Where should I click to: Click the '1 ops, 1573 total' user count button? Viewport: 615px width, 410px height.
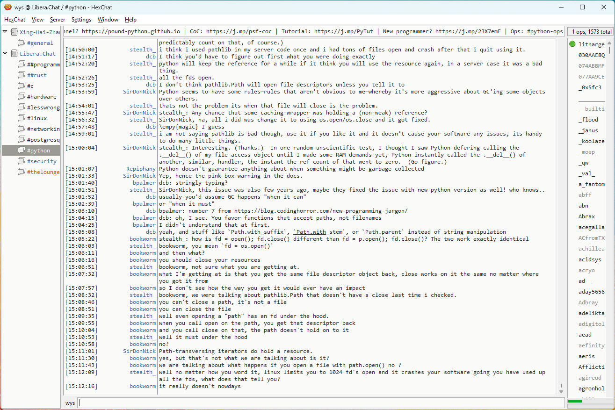(591, 32)
